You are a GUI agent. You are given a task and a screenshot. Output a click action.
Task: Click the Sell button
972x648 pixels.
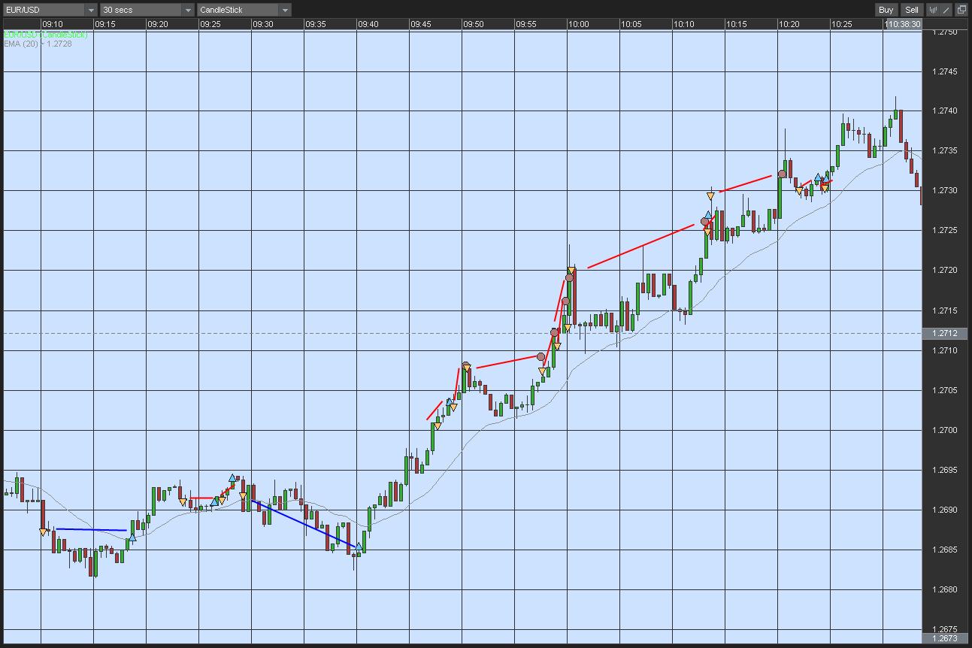pos(912,10)
